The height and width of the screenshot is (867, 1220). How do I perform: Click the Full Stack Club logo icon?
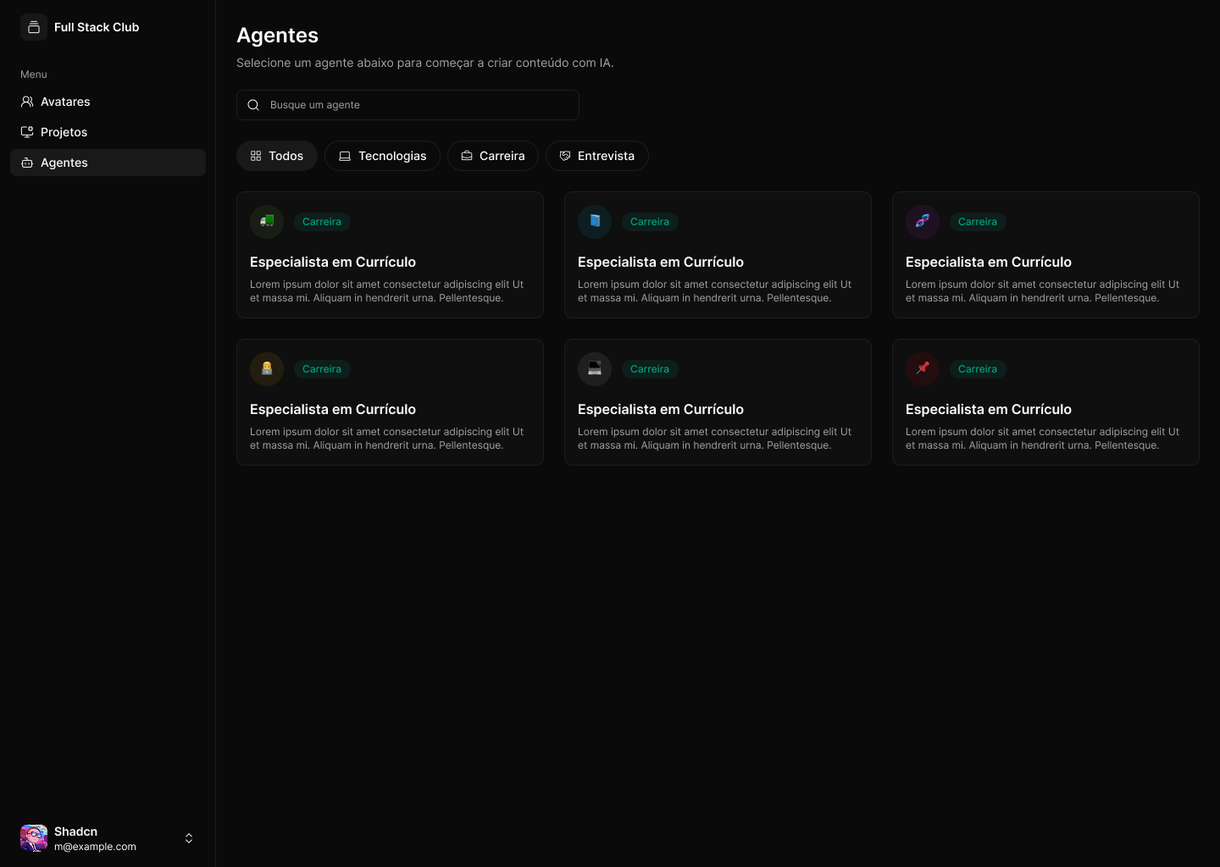(34, 27)
